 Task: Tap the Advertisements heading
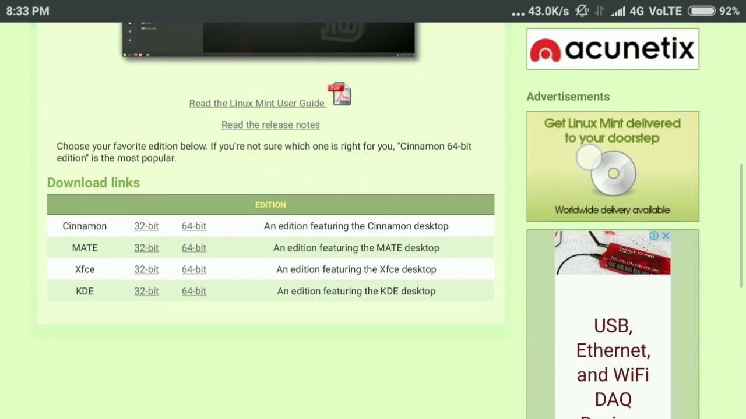(x=568, y=97)
